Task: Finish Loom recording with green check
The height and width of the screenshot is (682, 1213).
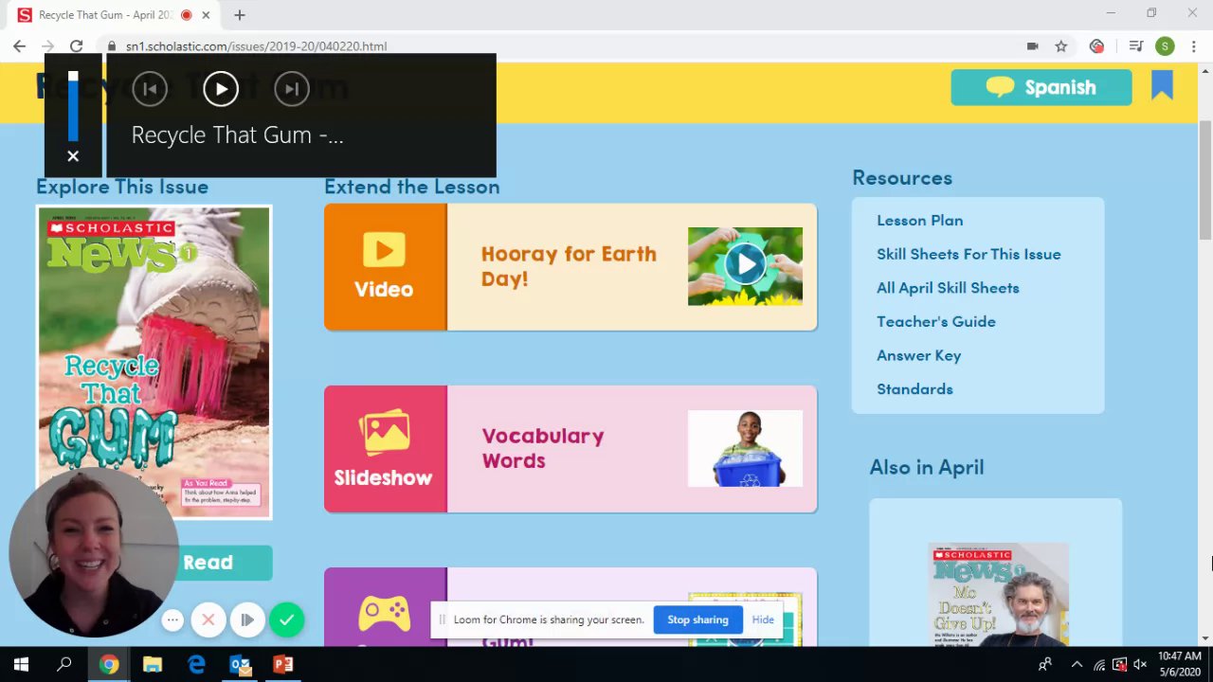Action: point(286,620)
